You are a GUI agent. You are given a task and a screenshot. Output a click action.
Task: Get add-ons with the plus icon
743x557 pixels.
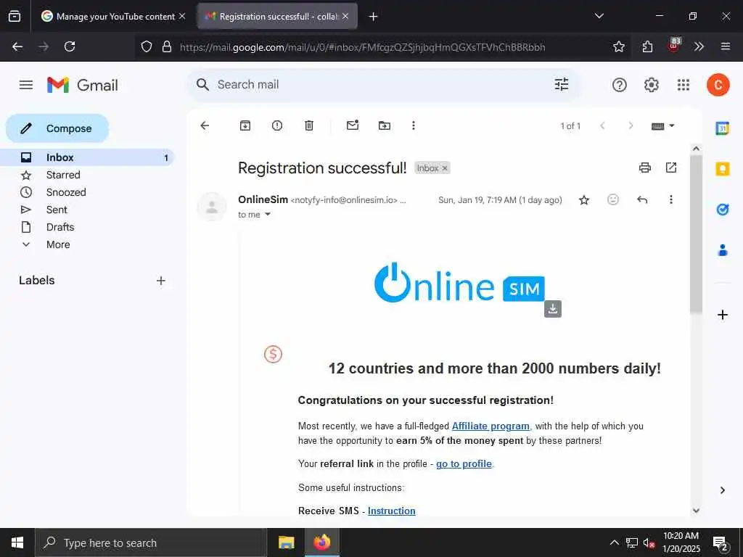coord(722,315)
